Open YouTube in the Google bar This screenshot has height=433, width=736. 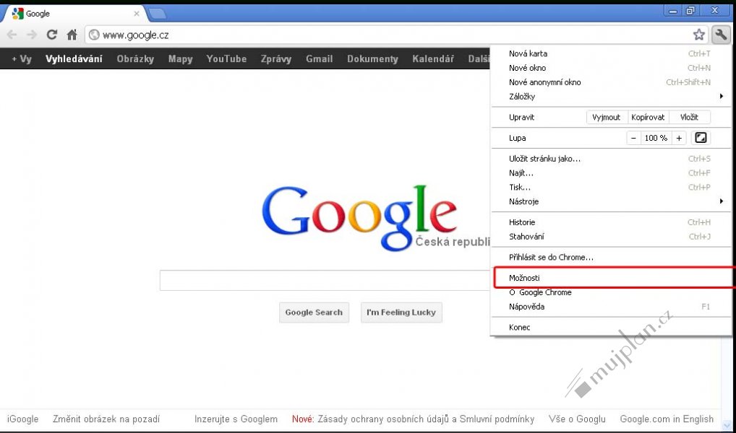coord(227,59)
